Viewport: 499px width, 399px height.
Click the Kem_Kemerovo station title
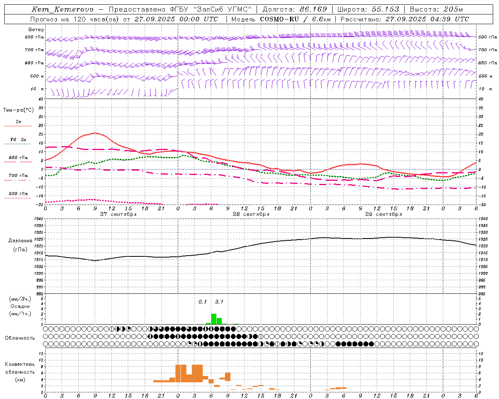62,9
